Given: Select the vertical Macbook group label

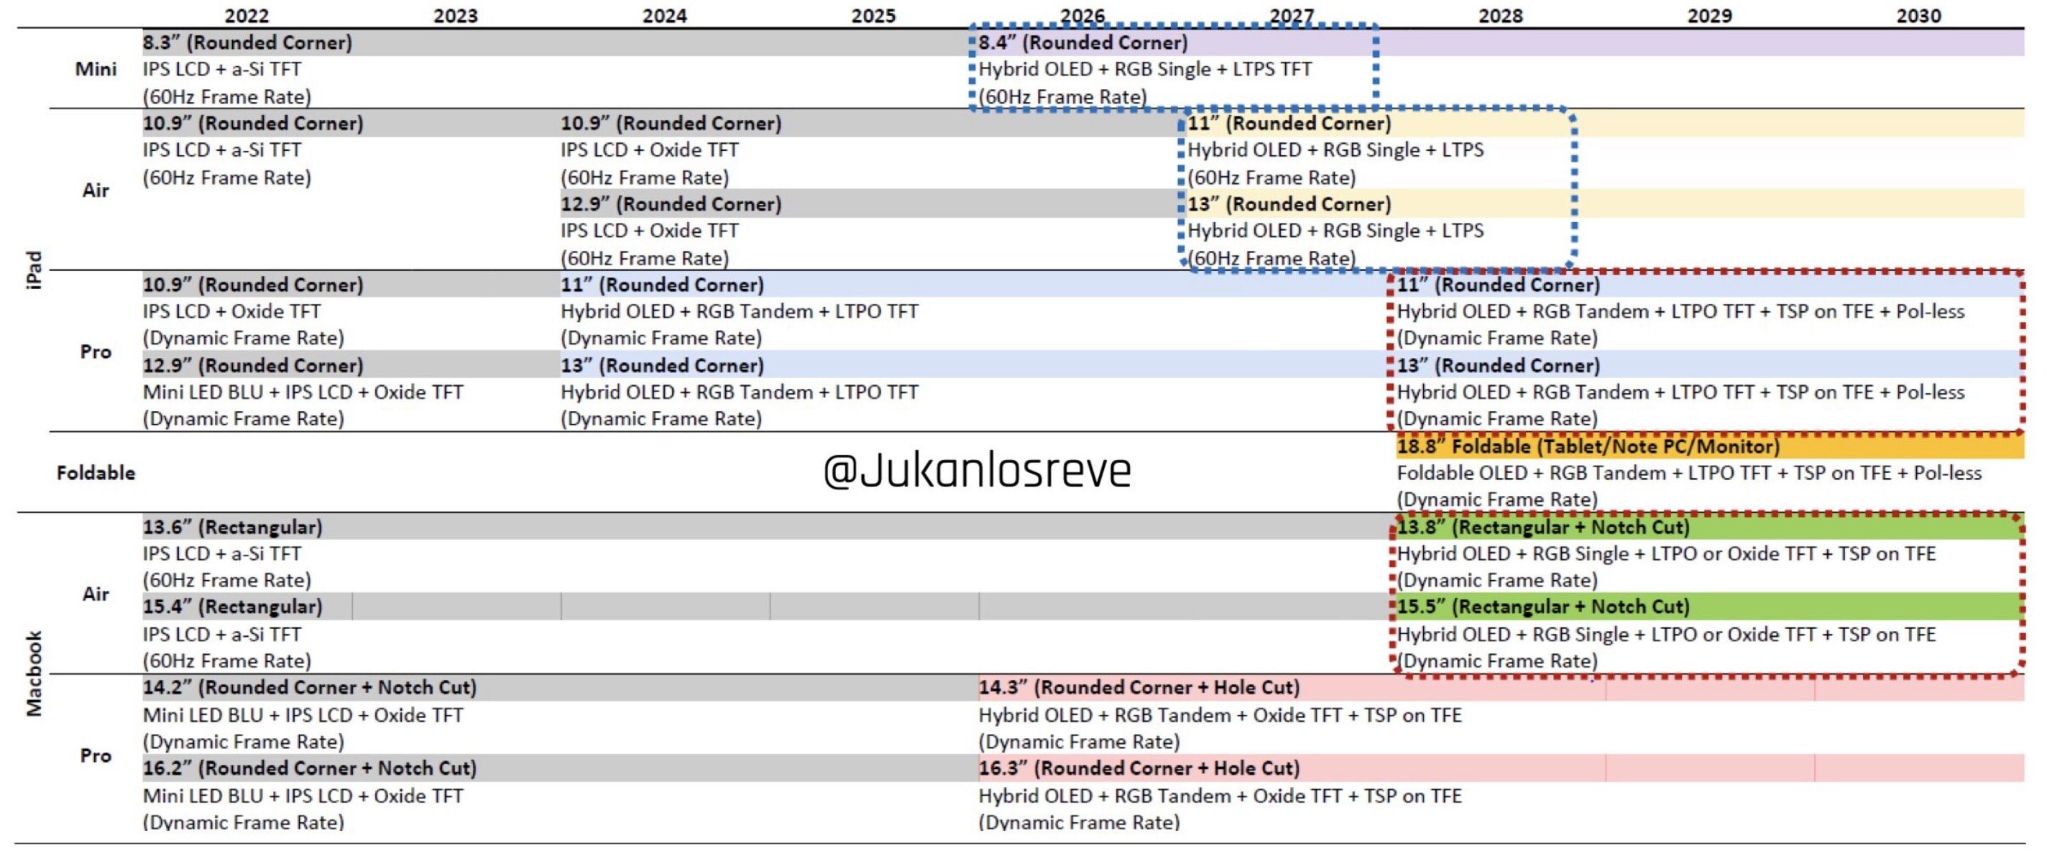Looking at the screenshot, I should 33,673.
